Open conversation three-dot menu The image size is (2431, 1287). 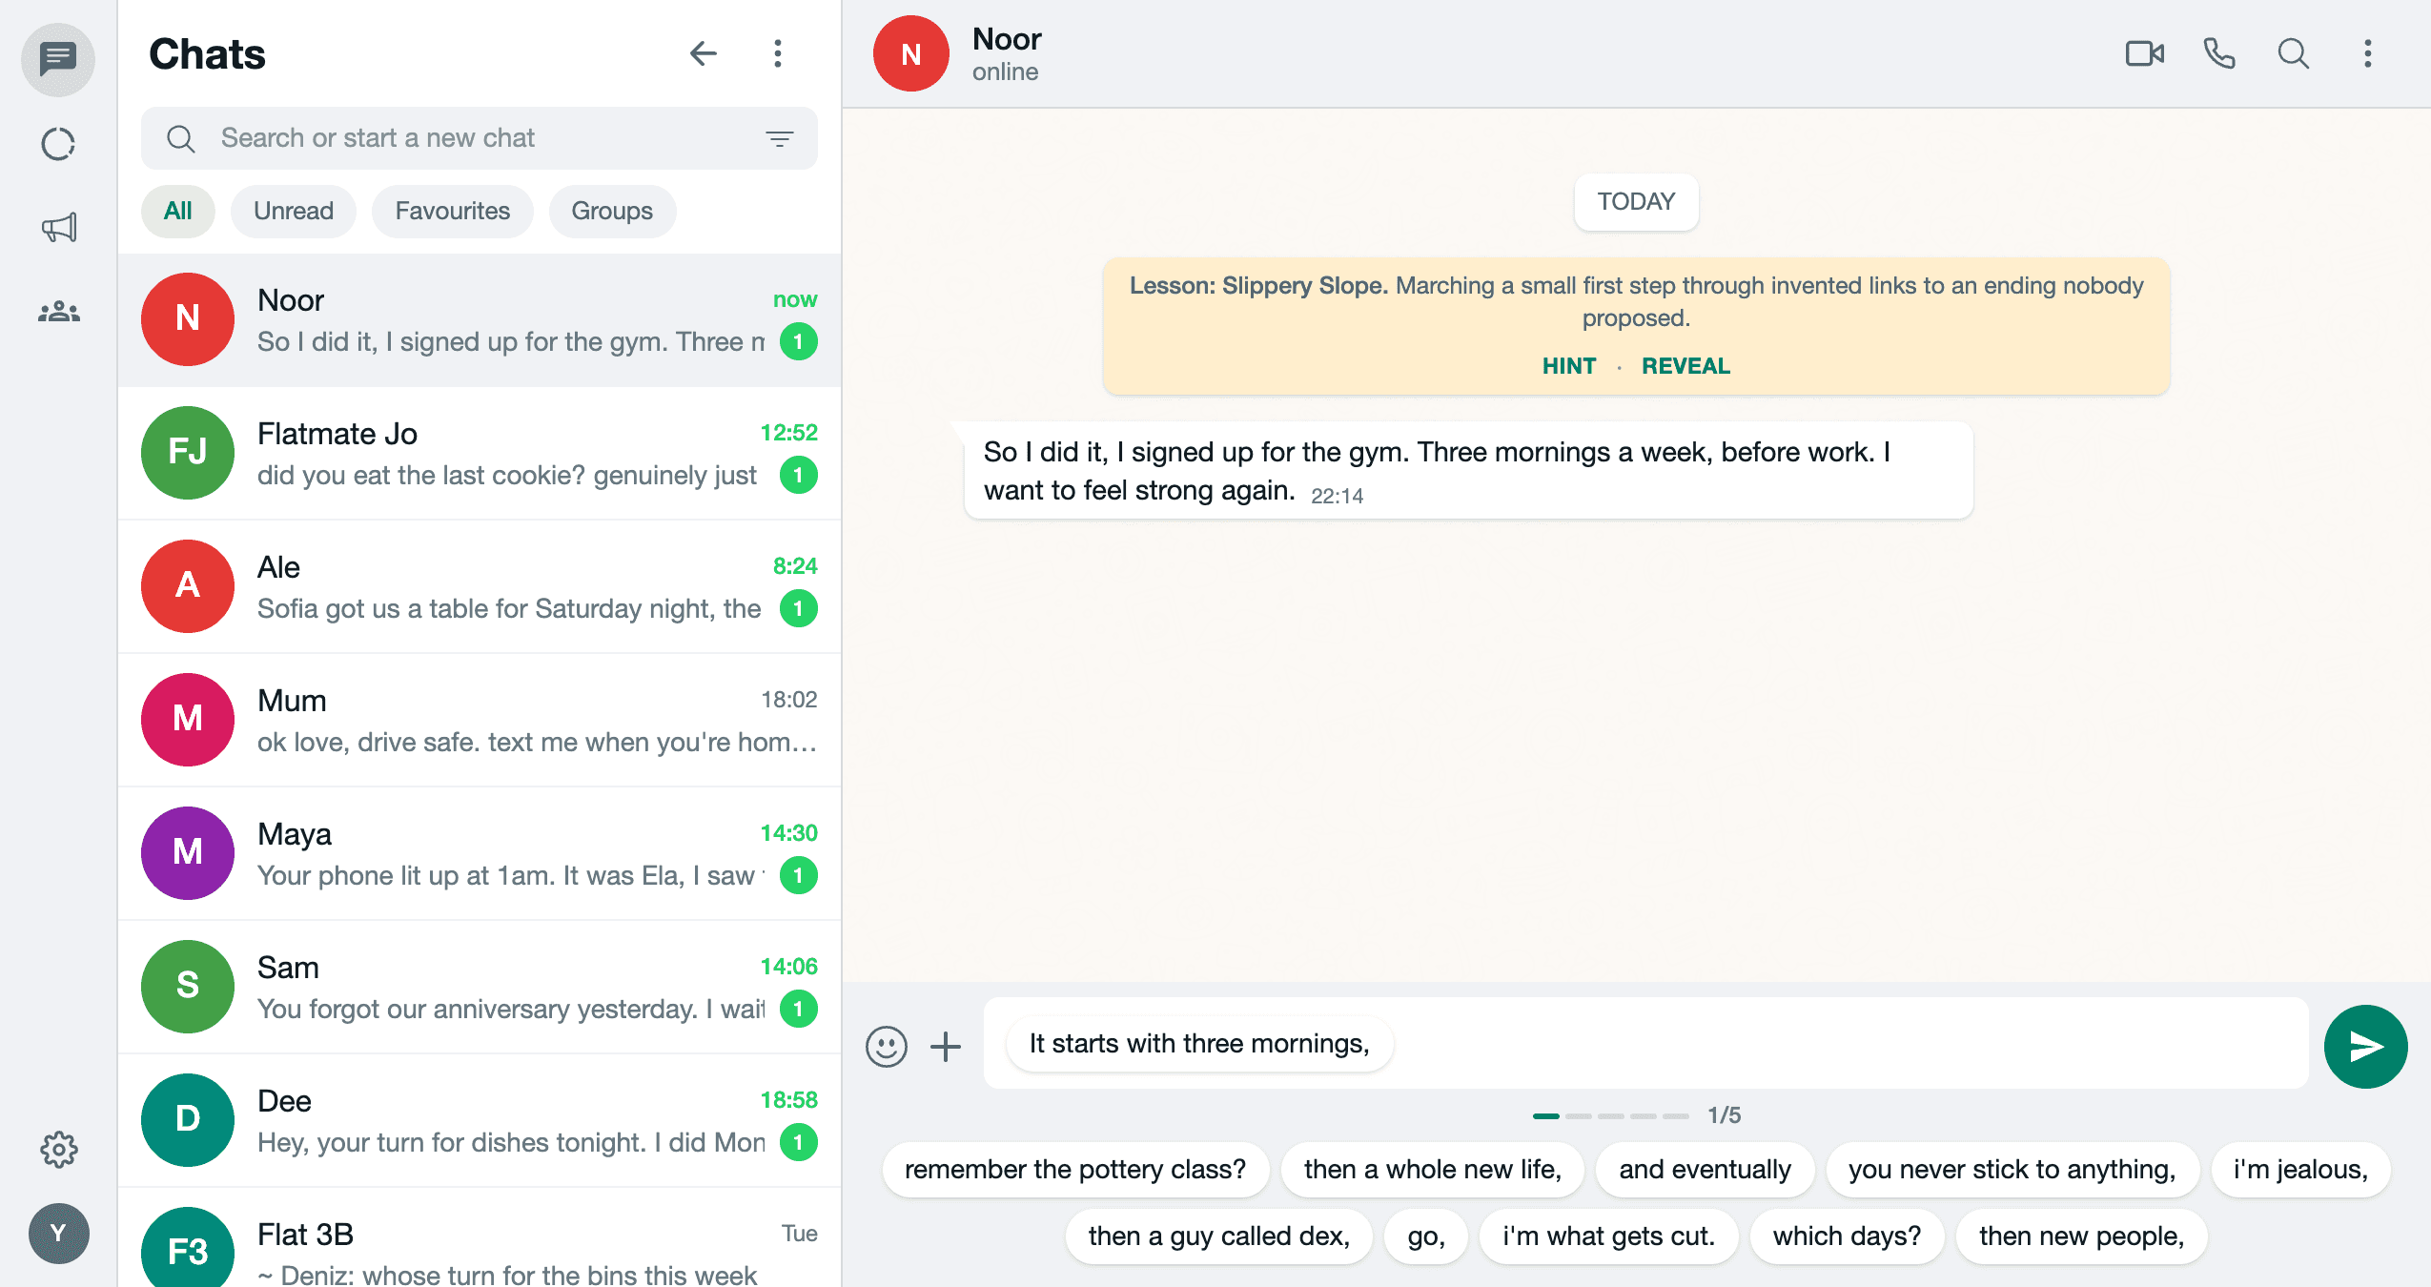(2368, 53)
